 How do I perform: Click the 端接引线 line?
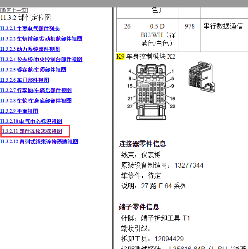(x=135, y=228)
